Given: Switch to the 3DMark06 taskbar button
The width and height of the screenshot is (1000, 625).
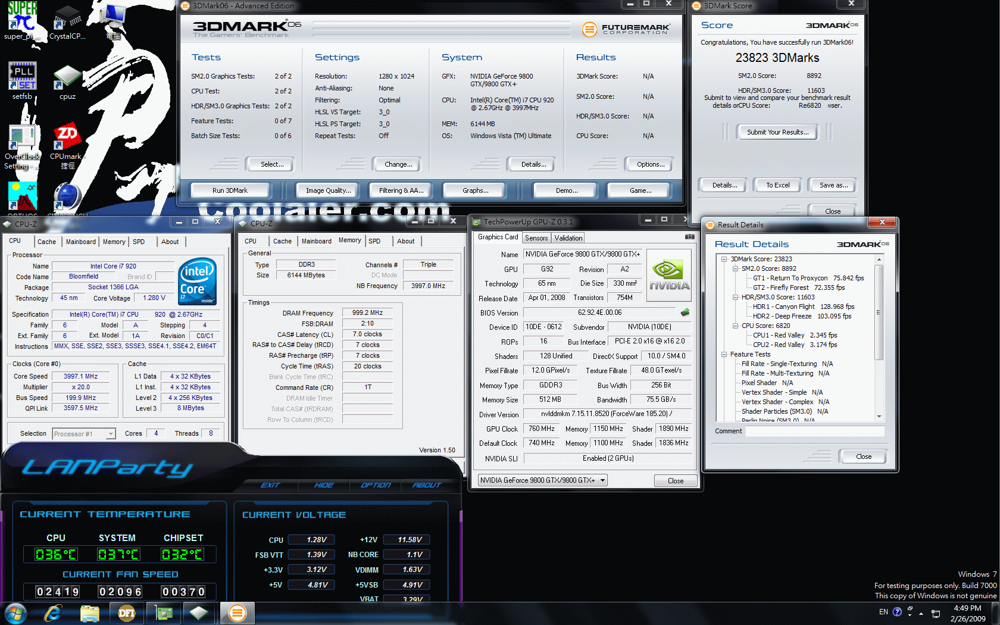Looking at the screenshot, I should coord(237,613).
